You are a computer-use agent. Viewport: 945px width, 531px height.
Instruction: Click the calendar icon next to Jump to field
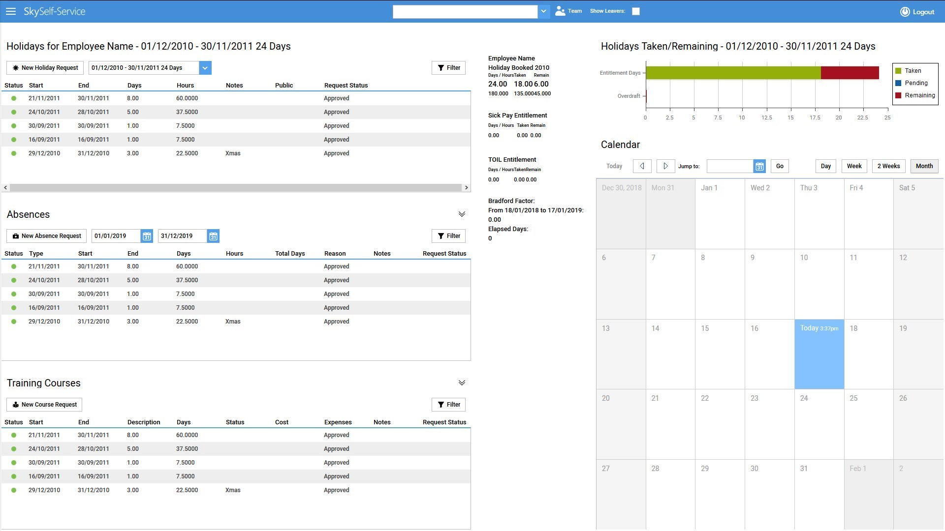click(x=759, y=166)
